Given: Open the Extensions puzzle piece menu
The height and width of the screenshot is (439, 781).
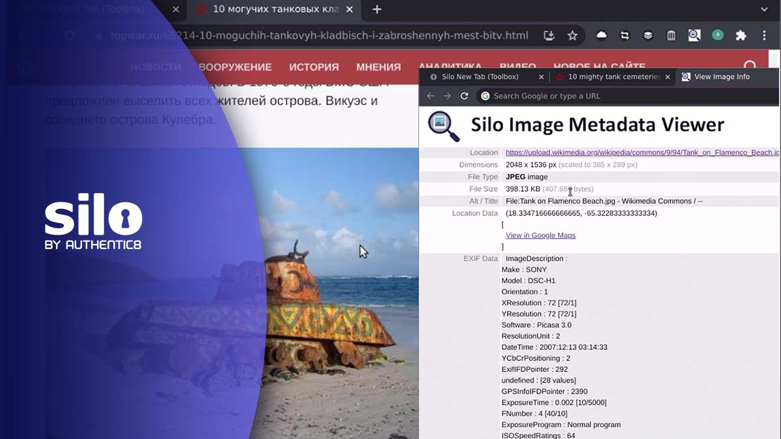Looking at the screenshot, I should coord(741,36).
